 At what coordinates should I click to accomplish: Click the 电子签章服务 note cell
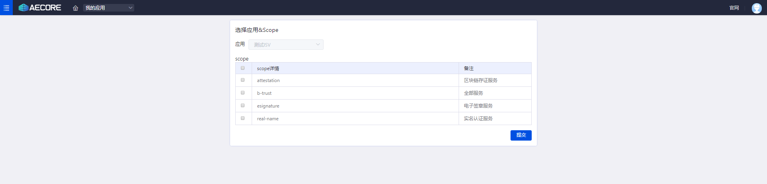(478, 106)
